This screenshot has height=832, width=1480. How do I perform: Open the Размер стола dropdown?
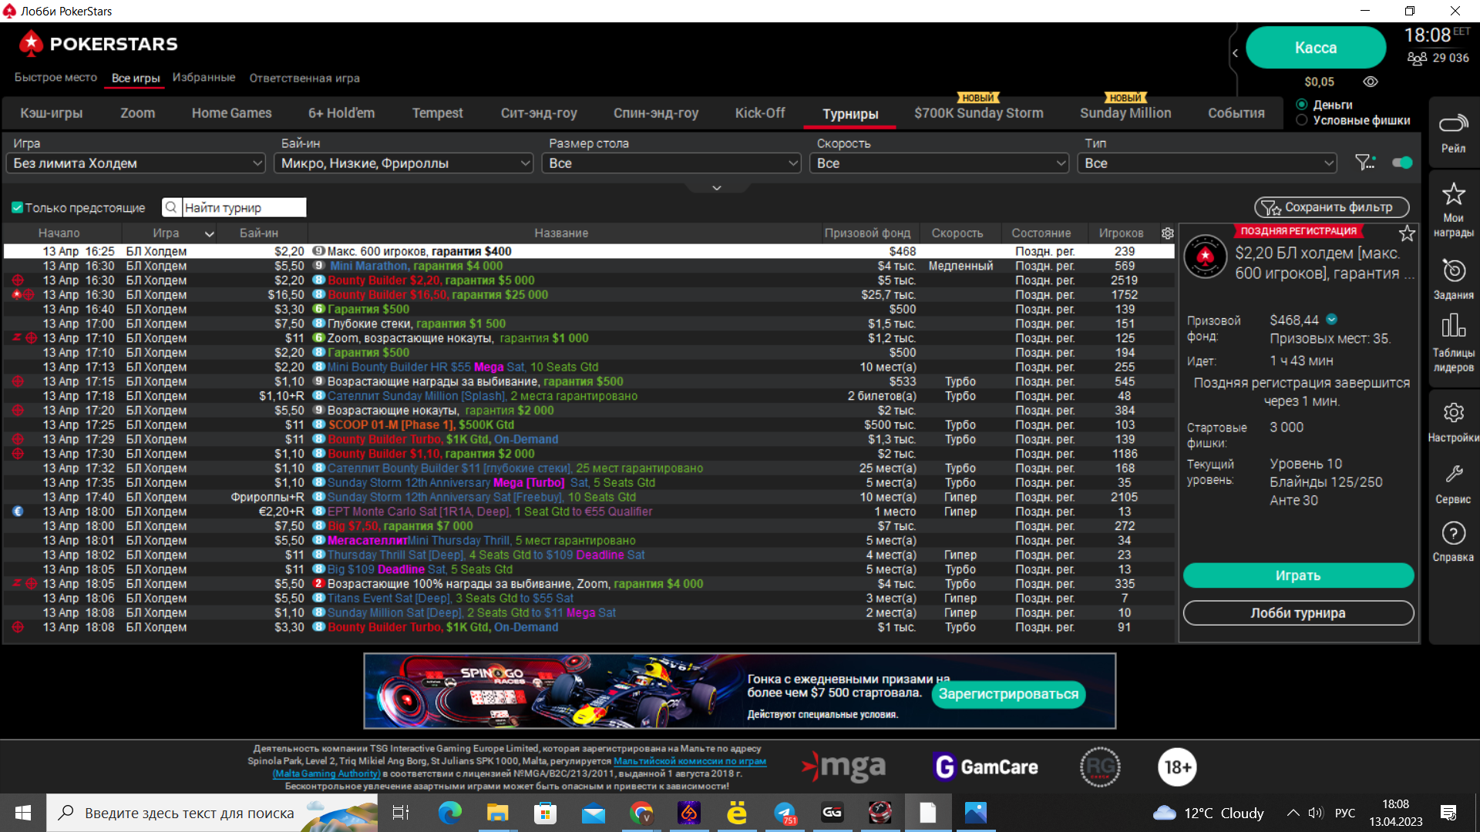671,163
